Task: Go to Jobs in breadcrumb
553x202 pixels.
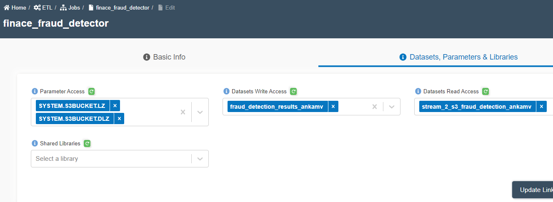Action: [x=70, y=7]
